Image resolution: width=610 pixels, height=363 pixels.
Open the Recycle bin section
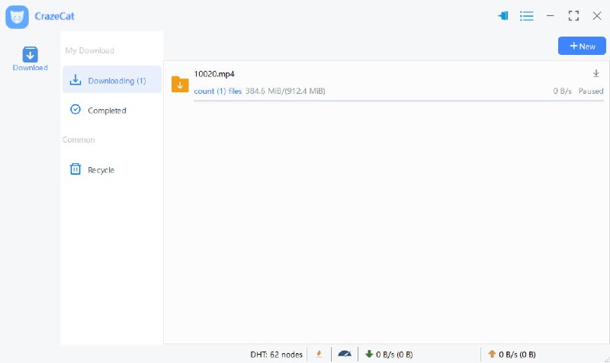100,169
